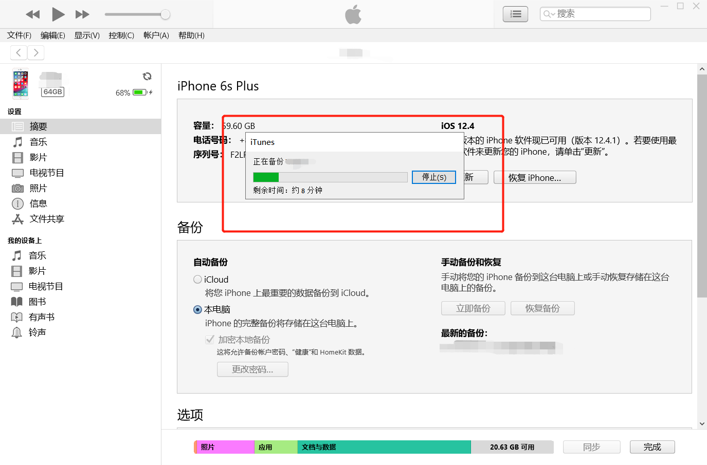The height and width of the screenshot is (465, 707).
Task: Open the 显示(V) menu
Action: coord(87,35)
